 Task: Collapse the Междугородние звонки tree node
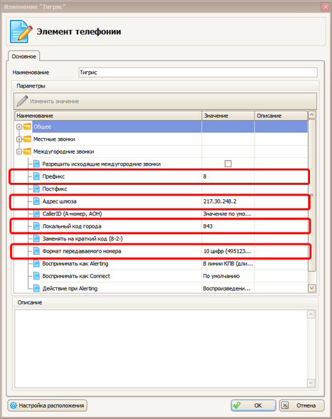point(19,152)
